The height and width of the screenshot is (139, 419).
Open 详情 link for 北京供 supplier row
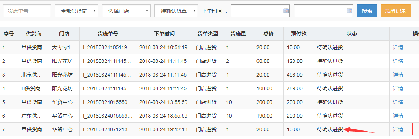(x=398, y=75)
